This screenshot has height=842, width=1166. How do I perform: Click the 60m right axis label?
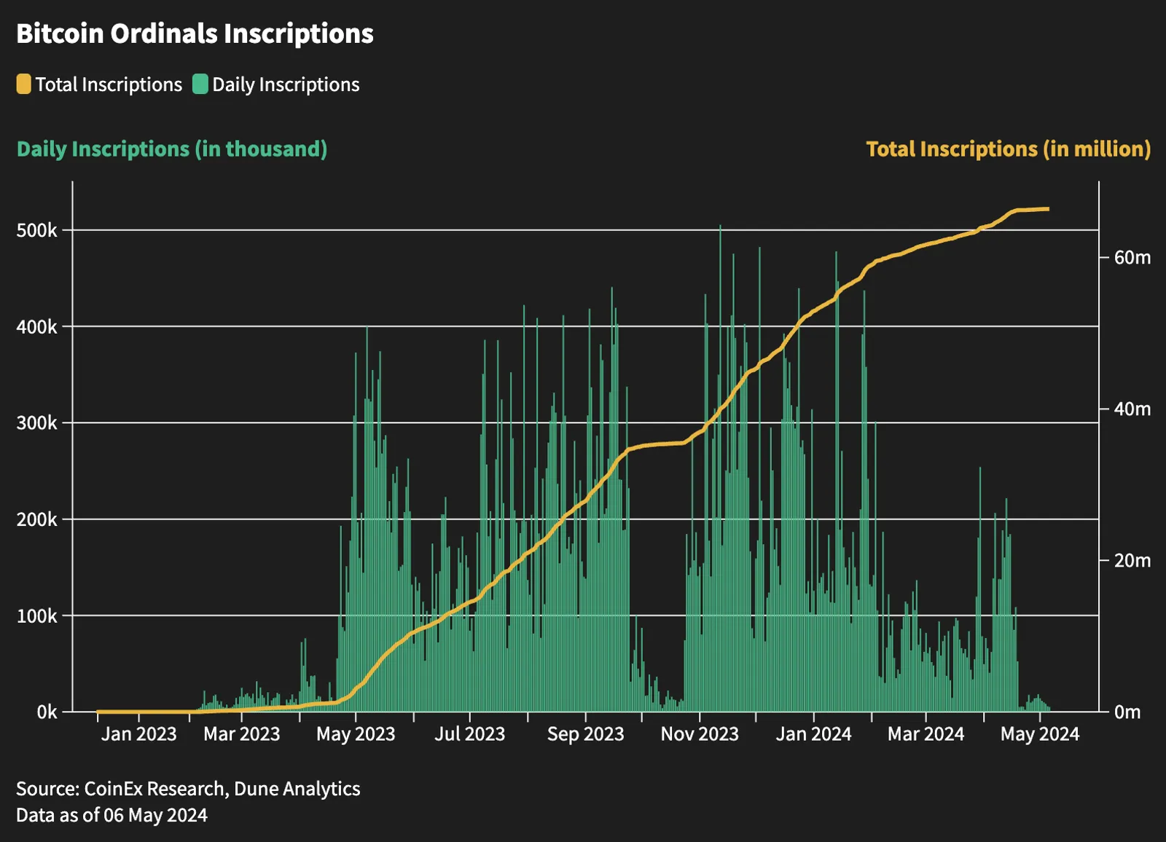tap(1132, 257)
